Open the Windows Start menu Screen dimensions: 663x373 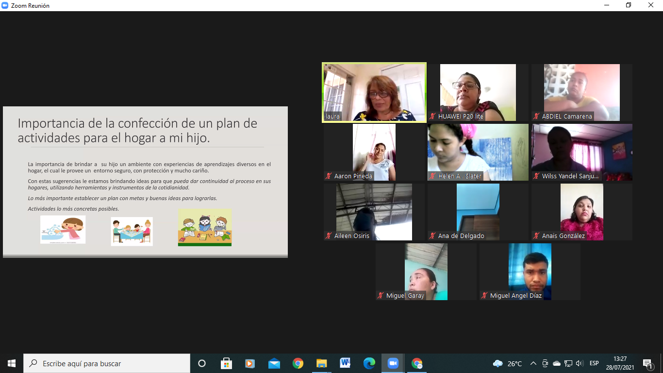pyautogui.click(x=12, y=363)
